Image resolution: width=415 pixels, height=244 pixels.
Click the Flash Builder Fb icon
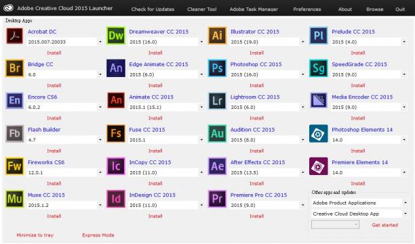coord(14,133)
